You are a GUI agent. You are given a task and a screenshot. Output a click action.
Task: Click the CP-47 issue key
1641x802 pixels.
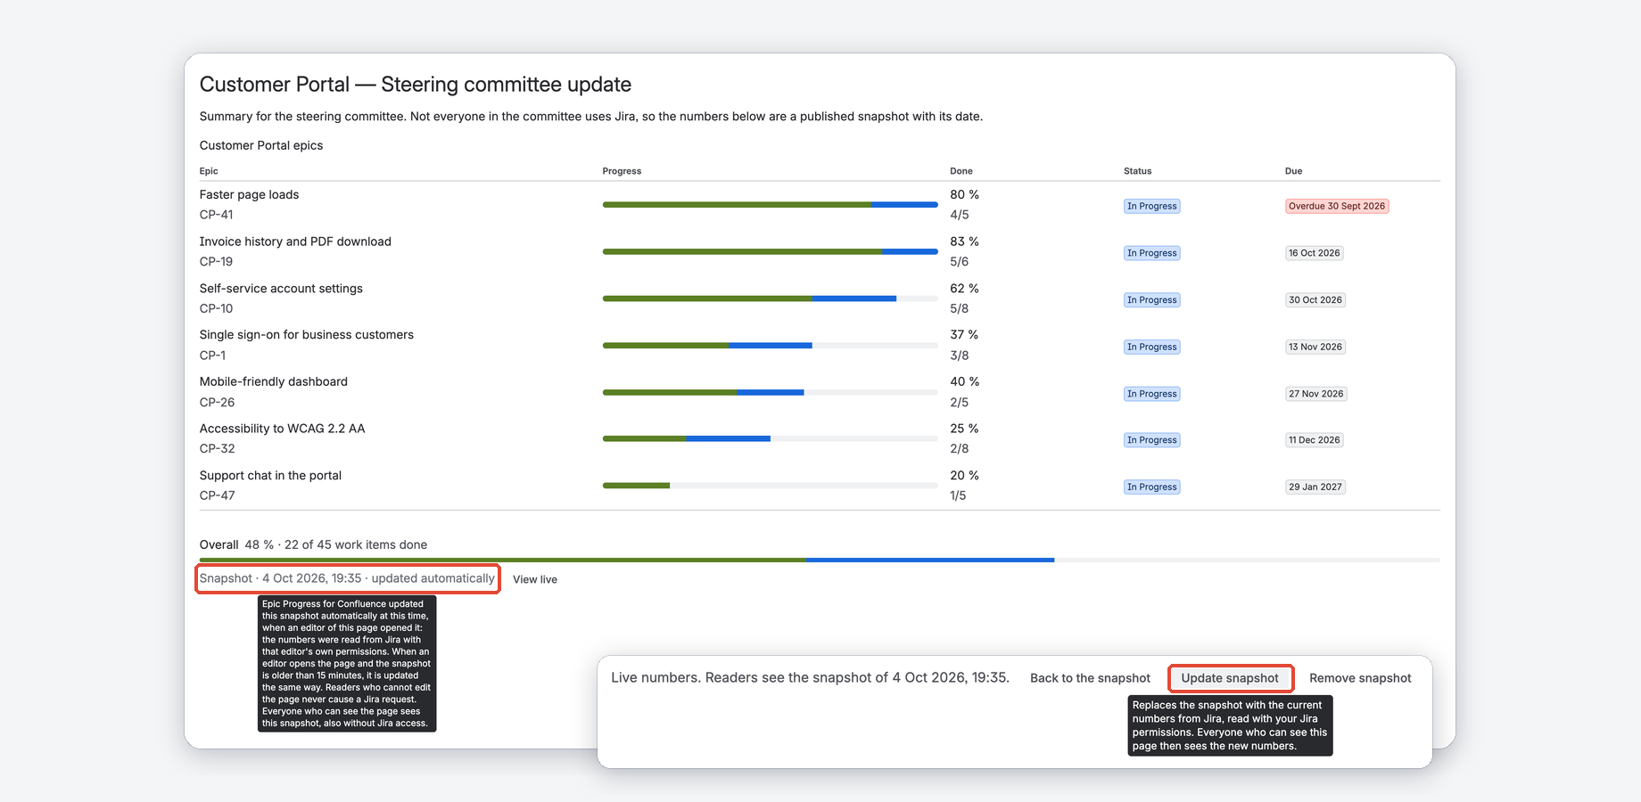coord(217,495)
